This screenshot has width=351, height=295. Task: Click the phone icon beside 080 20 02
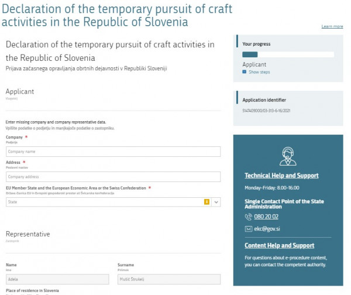tap(248, 217)
